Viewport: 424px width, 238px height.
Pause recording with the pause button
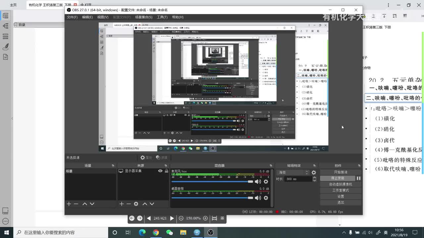(358, 178)
